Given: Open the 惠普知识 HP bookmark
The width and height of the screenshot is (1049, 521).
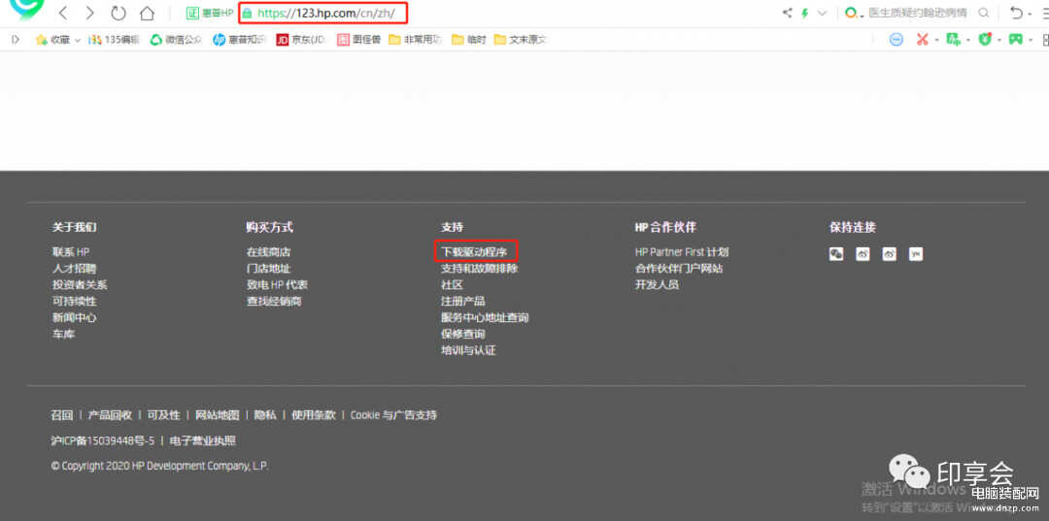Looking at the screenshot, I should click(239, 40).
